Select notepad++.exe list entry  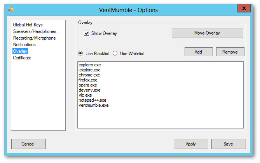pyautogui.click(x=92, y=100)
